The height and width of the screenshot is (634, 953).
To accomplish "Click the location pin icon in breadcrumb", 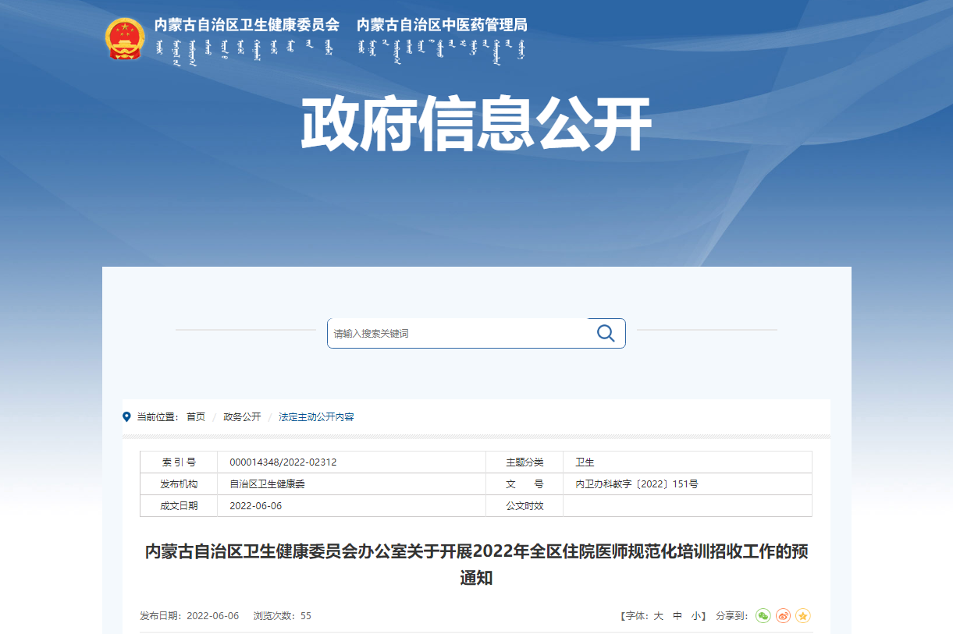I will 127,417.
